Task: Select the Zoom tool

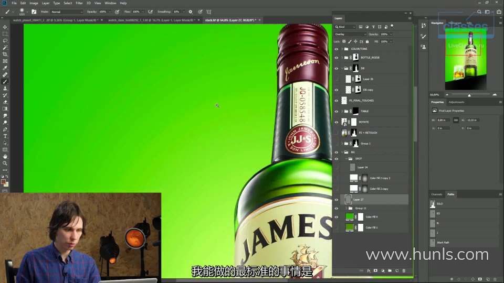Action: tap(5, 164)
